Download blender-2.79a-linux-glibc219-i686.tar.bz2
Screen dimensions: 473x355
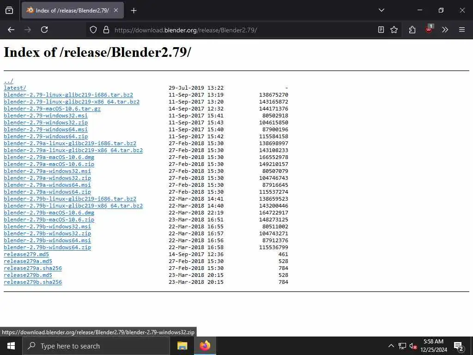70,143
